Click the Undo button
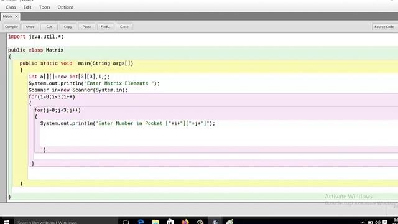Image resolution: width=398 pixels, height=224 pixels. click(x=30, y=27)
